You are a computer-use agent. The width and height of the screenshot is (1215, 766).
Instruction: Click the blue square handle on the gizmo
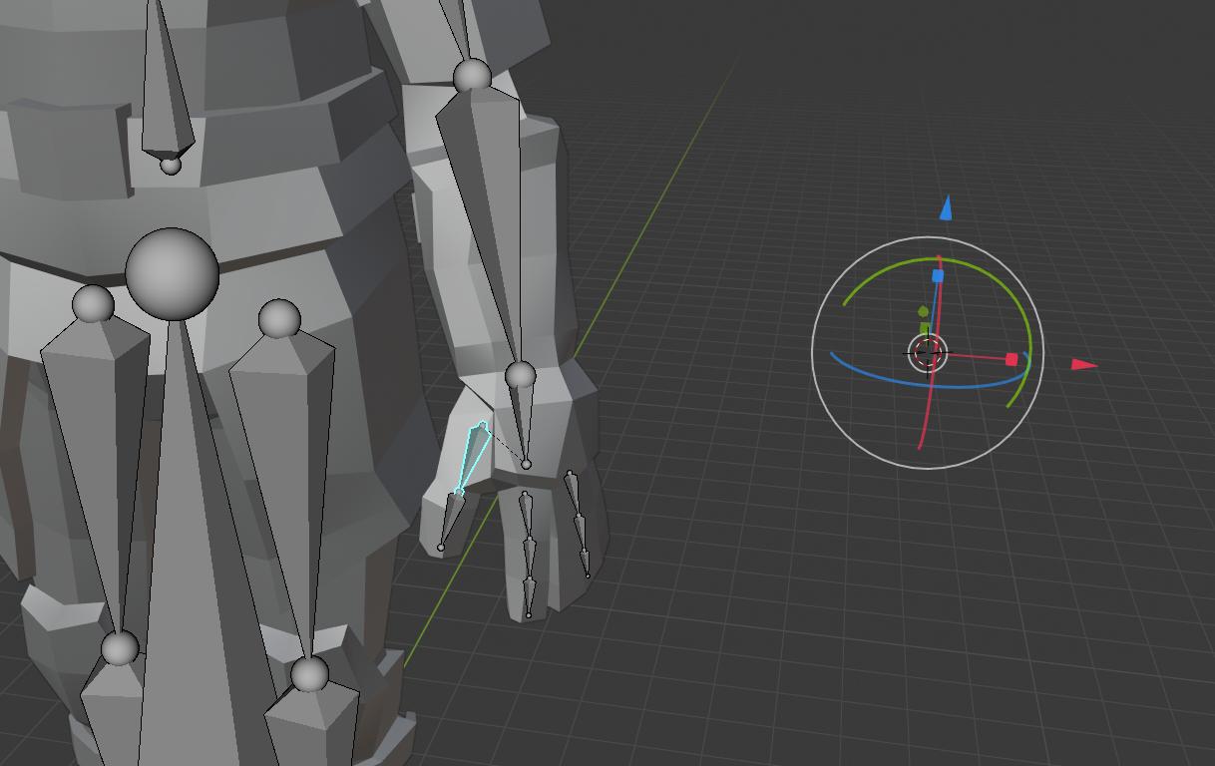click(x=938, y=275)
